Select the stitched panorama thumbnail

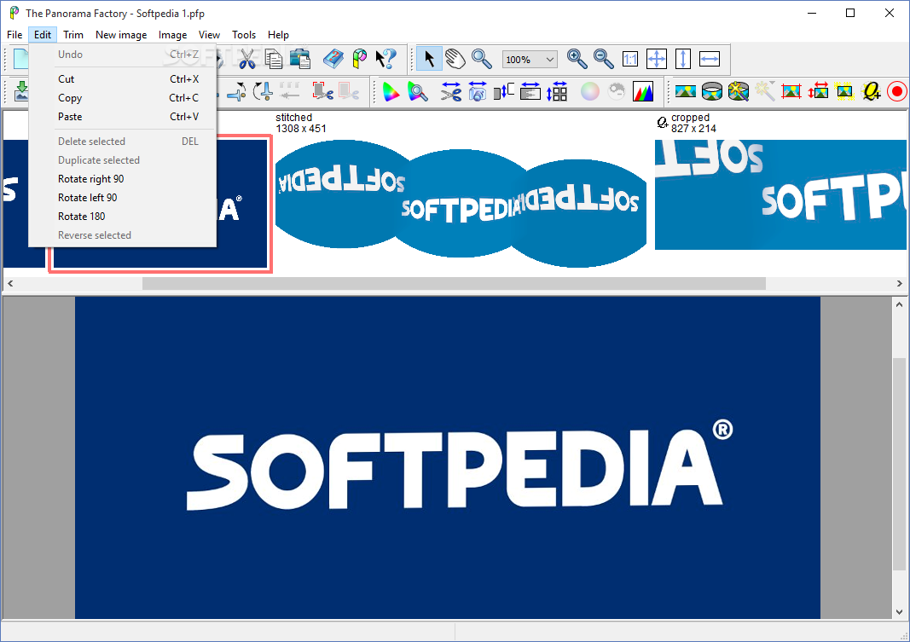point(461,203)
